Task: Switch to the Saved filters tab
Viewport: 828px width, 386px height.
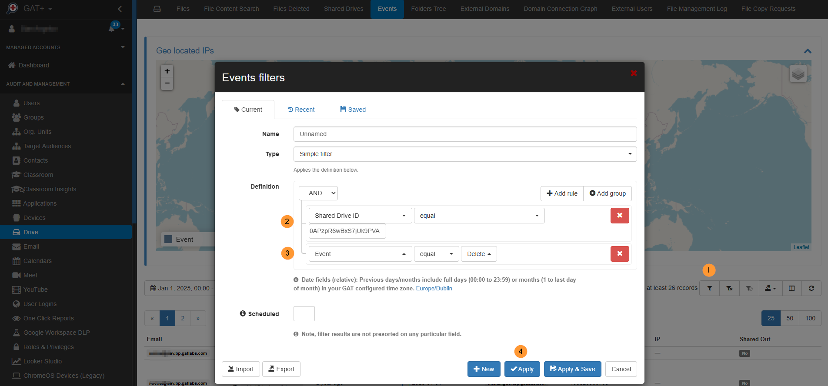Action: (353, 110)
